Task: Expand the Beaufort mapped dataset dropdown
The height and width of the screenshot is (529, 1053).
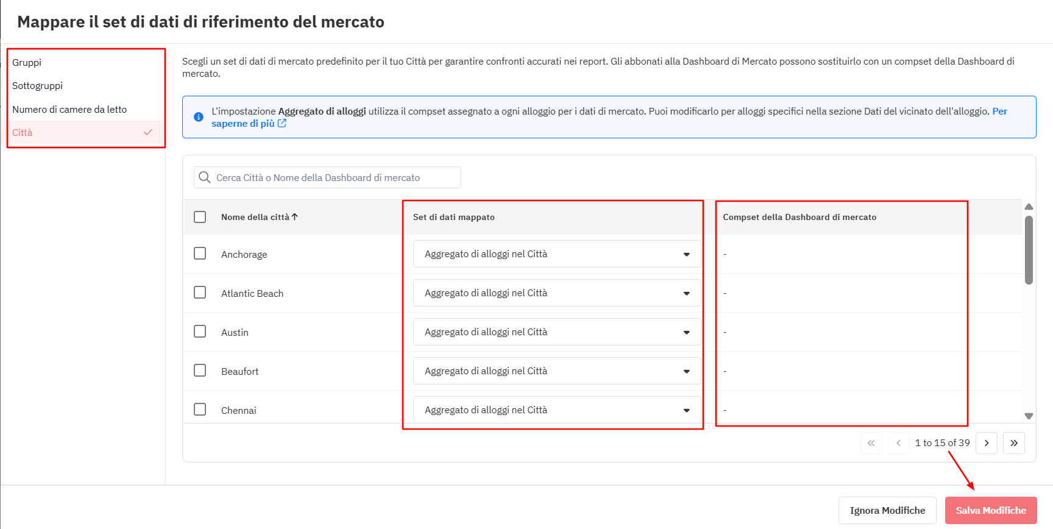Action: point(556,371)
